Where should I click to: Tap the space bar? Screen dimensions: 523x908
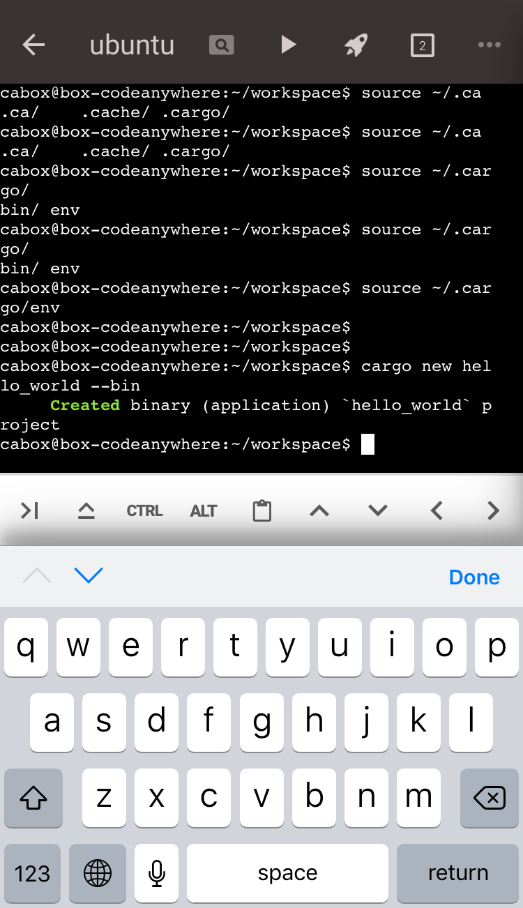[287, 873]
